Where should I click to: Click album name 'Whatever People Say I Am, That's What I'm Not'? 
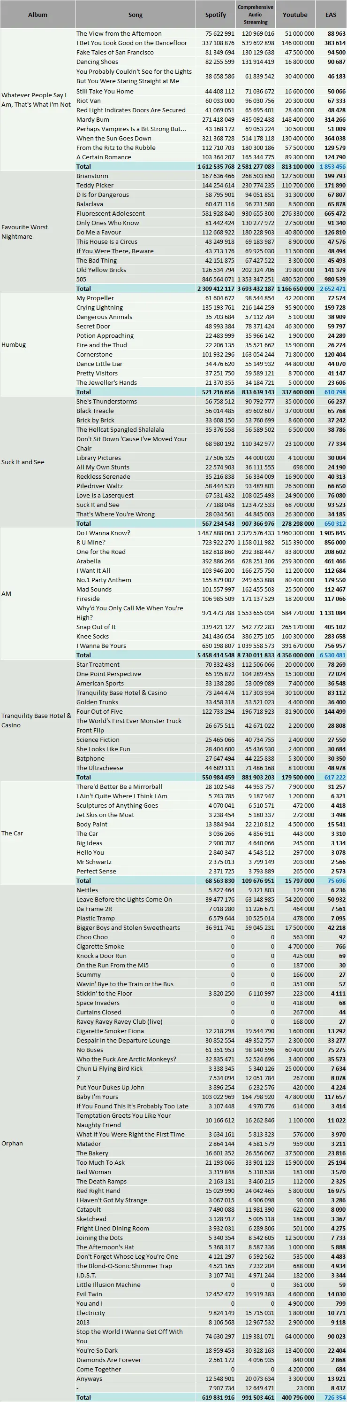(36, 100)
